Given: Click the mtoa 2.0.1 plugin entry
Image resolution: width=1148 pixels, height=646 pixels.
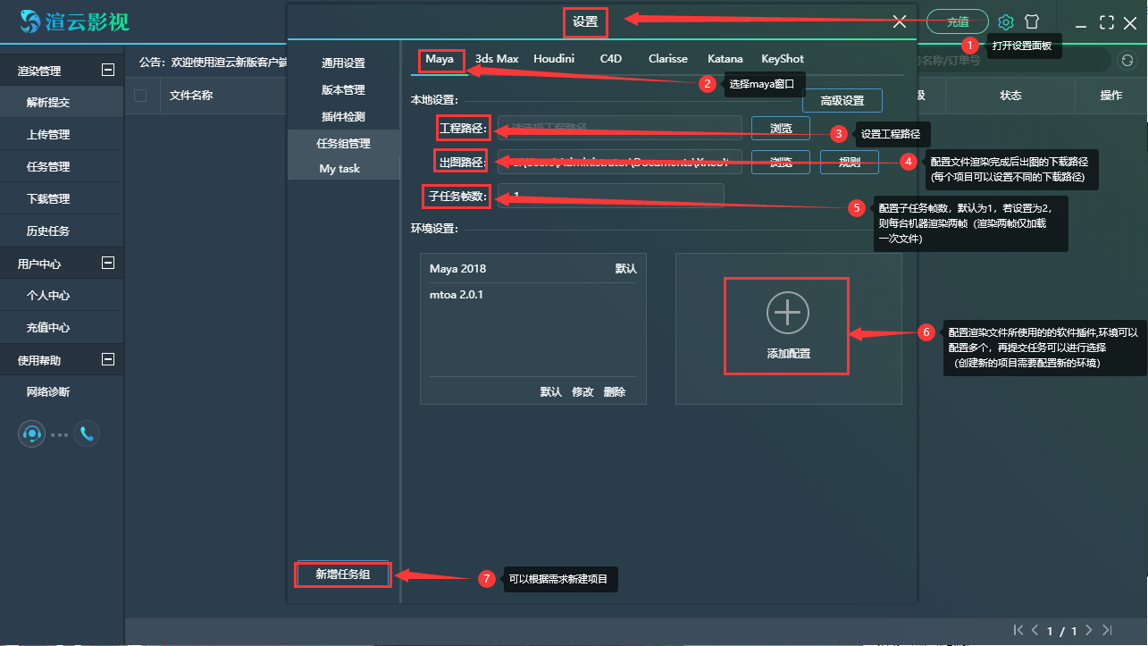Looking at the screenshot, I should [x=457, y=295].
